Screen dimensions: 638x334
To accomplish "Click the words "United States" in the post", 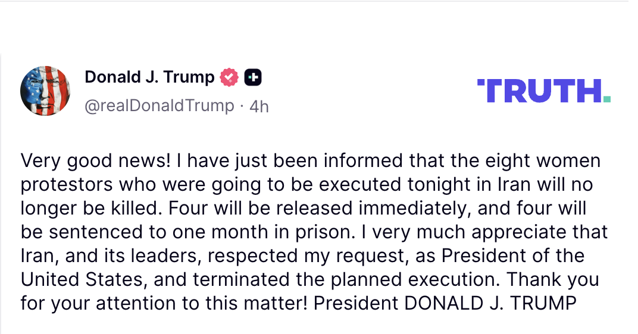I will (74, 279).
